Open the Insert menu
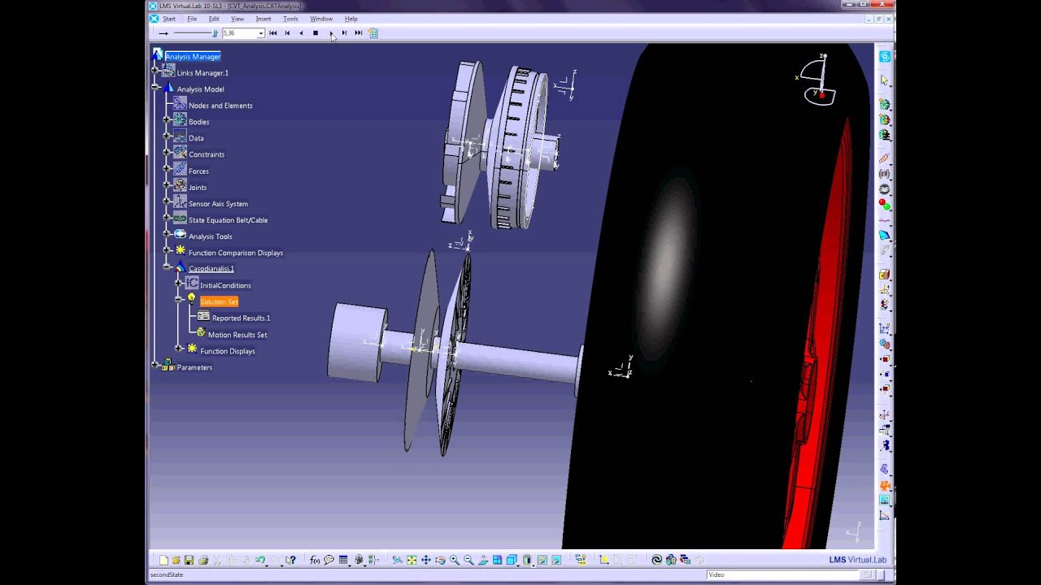Screen dimensions: 1041x585 click(264, 19)
